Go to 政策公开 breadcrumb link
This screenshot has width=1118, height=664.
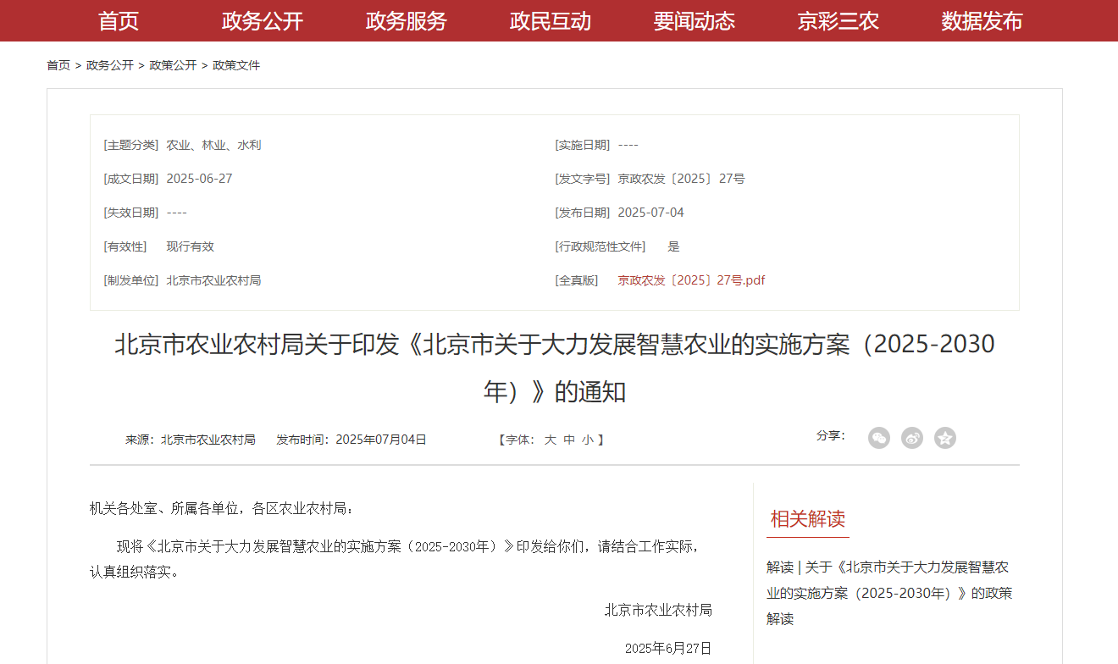(173, 65)
